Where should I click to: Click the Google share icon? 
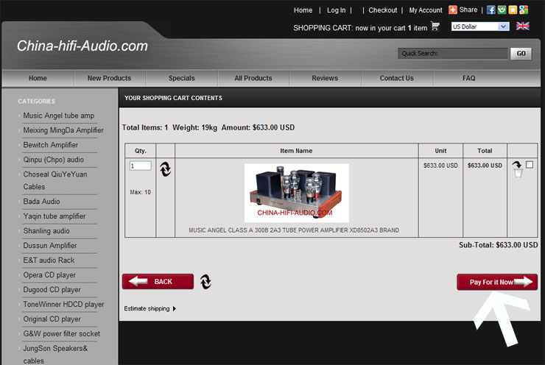(524, 10)
